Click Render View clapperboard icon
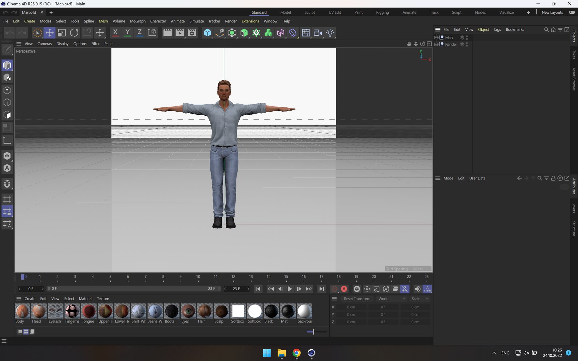The width and height of the screenshot is (578, 361). click(167, 33)
